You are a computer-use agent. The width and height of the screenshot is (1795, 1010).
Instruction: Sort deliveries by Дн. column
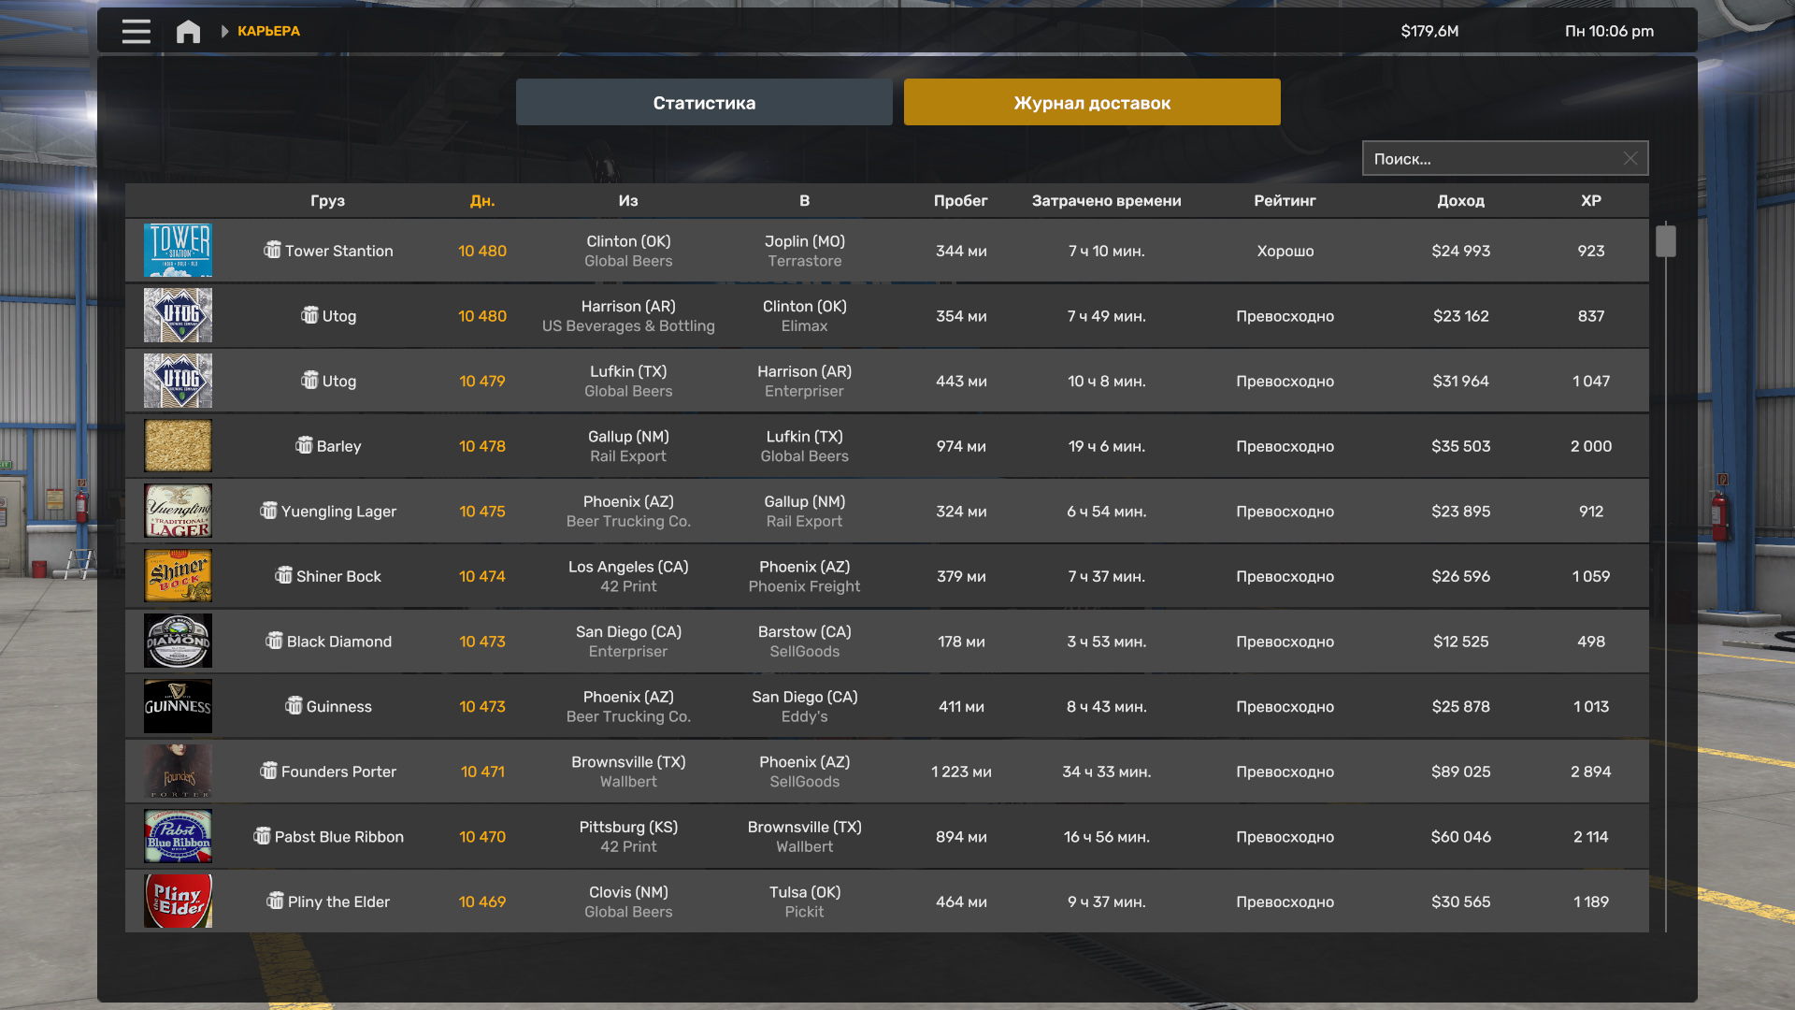point(482,201)
